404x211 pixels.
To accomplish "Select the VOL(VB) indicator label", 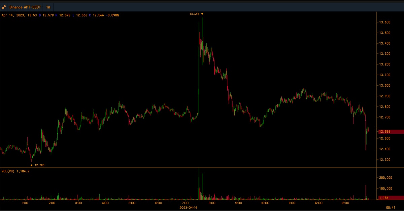I will [8, 171].
